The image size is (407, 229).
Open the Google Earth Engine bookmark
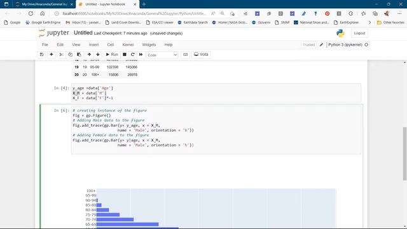pyautogui.click(x=43, y=23)
